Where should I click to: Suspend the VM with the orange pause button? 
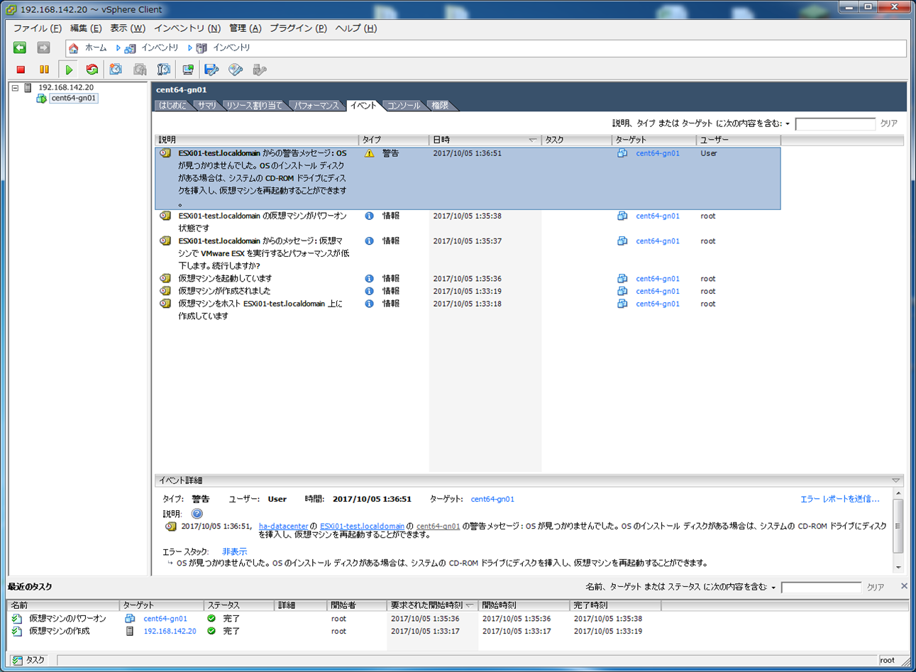coord(44,70)
